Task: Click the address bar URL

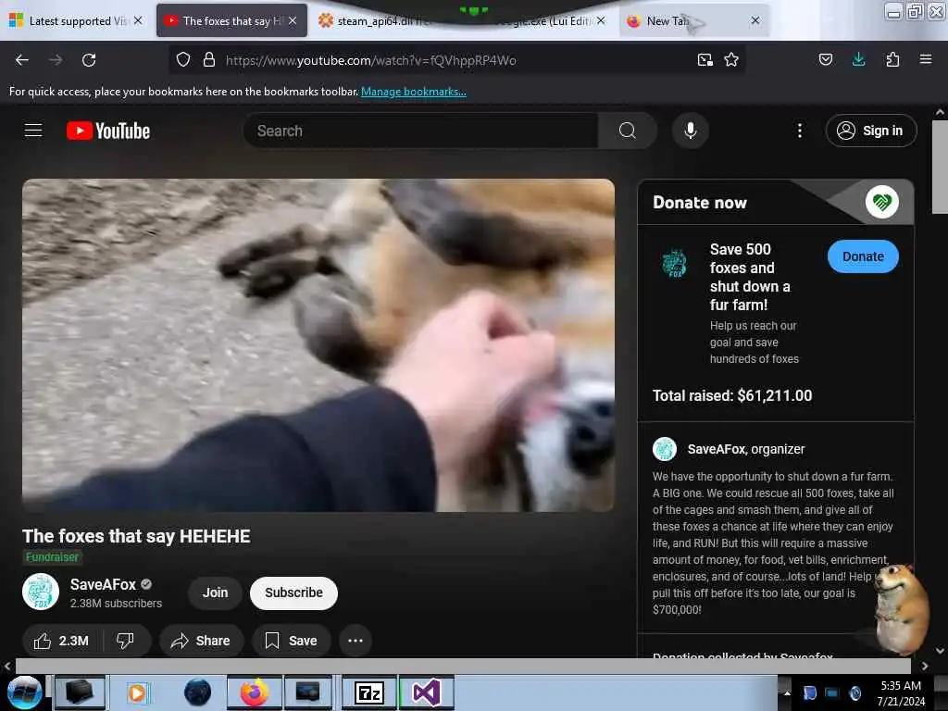Action: (370, 60)
